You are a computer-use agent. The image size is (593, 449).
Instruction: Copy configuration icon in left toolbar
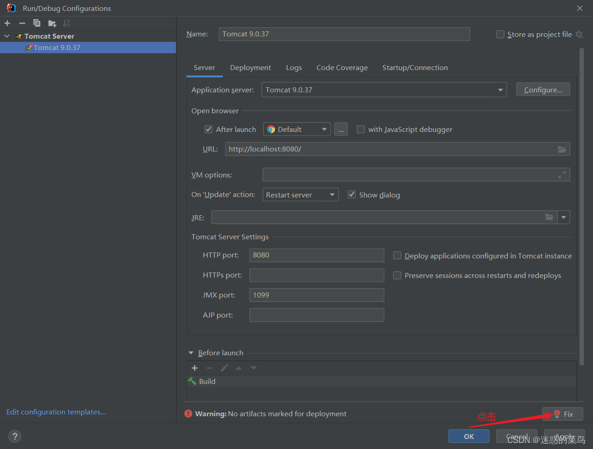click(x=37, y=23)
